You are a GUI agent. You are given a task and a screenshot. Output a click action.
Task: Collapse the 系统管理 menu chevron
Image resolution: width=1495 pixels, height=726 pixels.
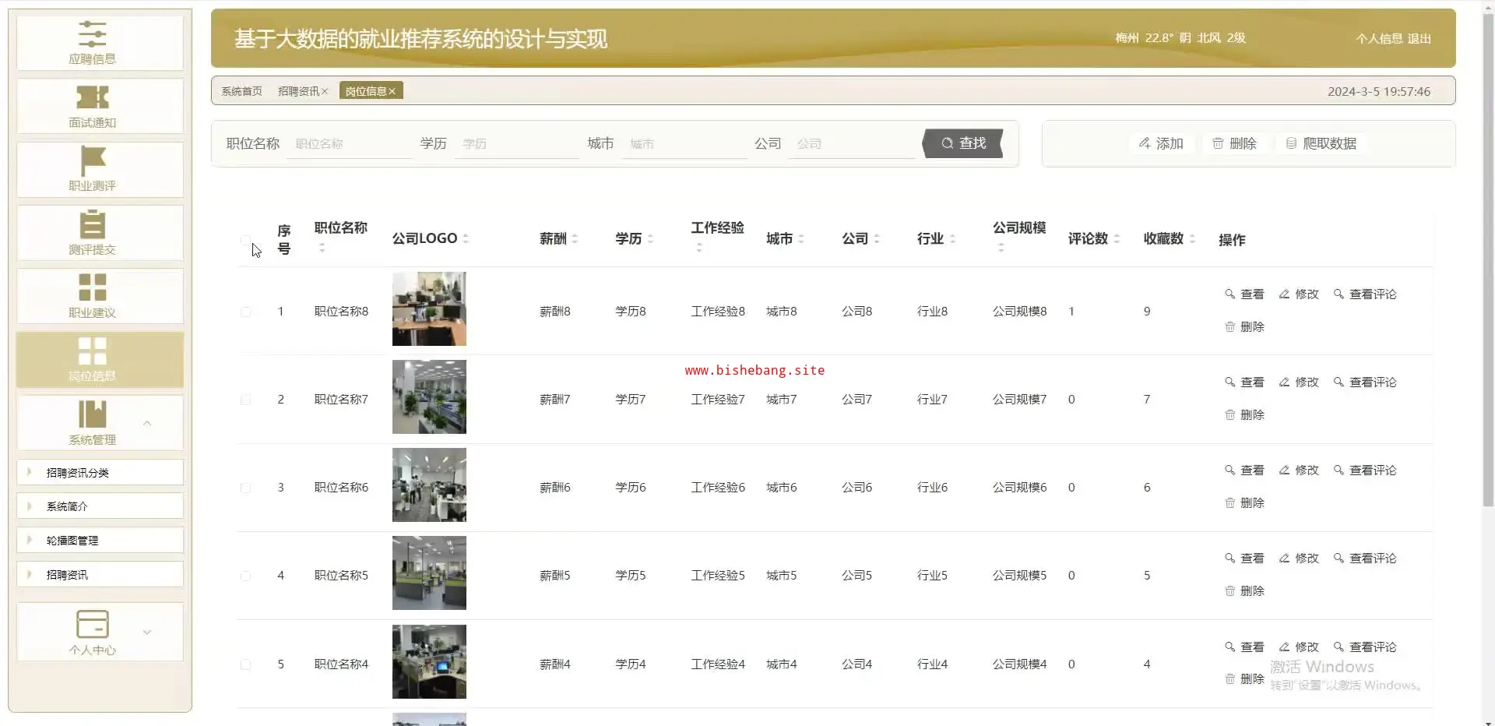coord(147,423)
